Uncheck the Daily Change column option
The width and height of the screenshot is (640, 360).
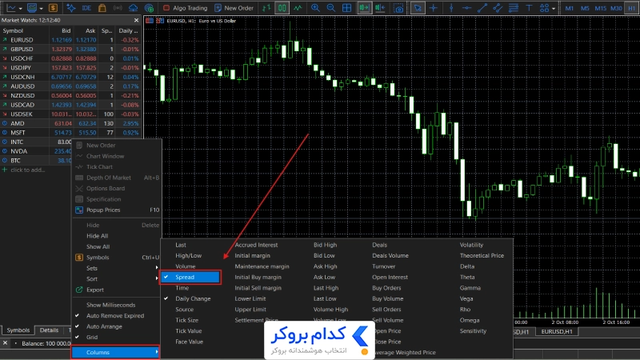pyautogui.click(x=193, y=298)
